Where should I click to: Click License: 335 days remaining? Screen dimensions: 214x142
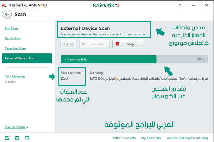187,138
